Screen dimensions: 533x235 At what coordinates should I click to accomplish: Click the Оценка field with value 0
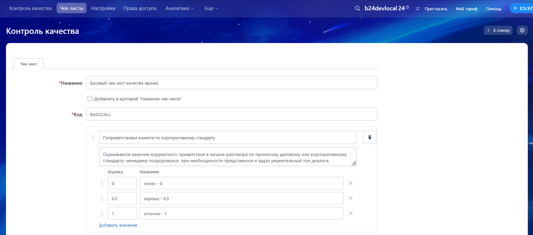click(x=122, y=183)
